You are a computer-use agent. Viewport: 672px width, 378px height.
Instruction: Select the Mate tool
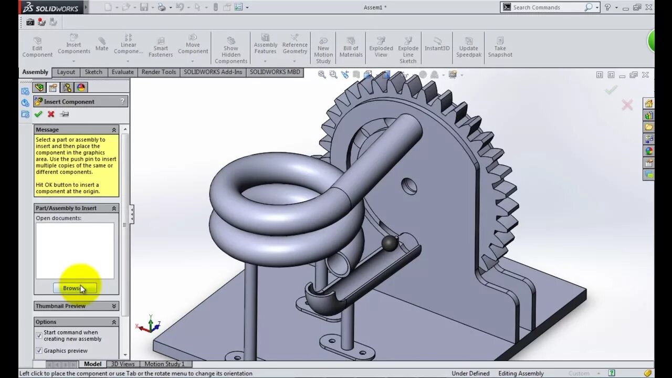pyautogui.click(x=101, y=45)
